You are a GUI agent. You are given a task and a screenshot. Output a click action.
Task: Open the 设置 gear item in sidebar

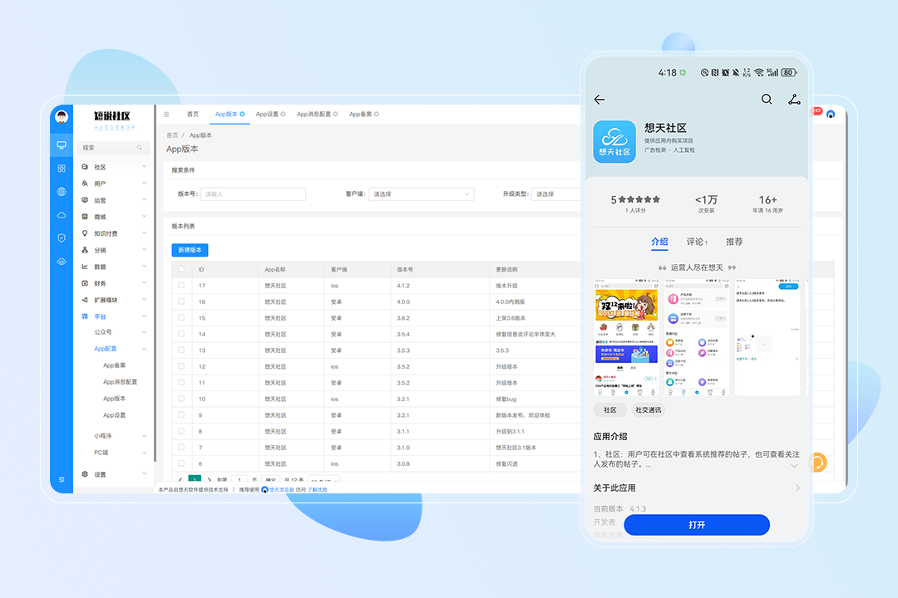click(x=100, y=474)
